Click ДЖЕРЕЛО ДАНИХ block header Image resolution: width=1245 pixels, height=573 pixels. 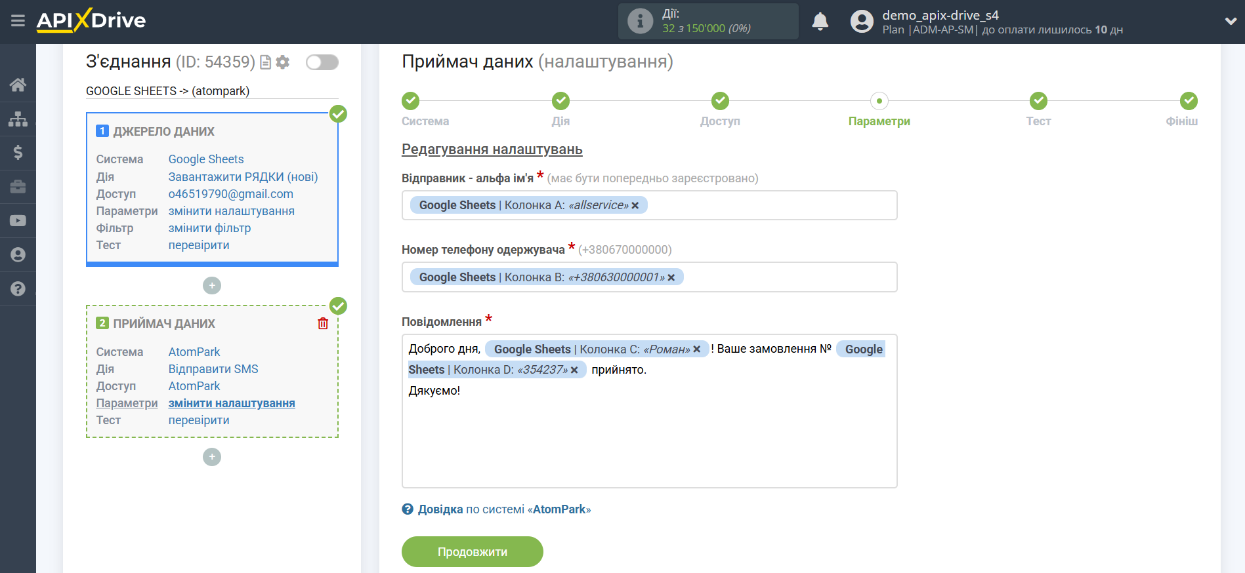[163, 132]
